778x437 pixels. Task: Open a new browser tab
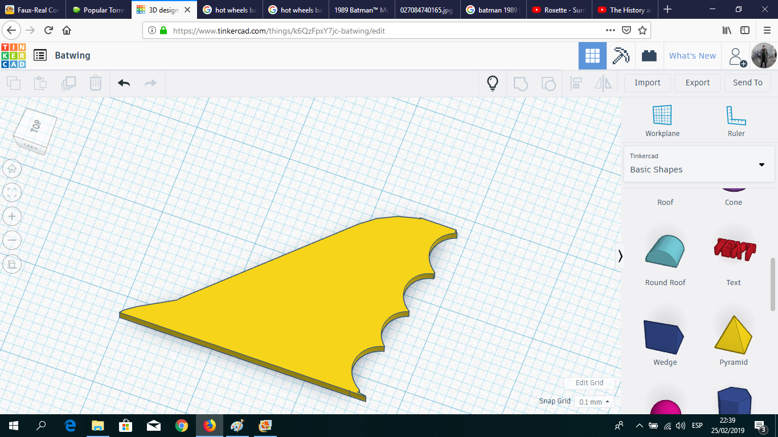click(668, 10)
